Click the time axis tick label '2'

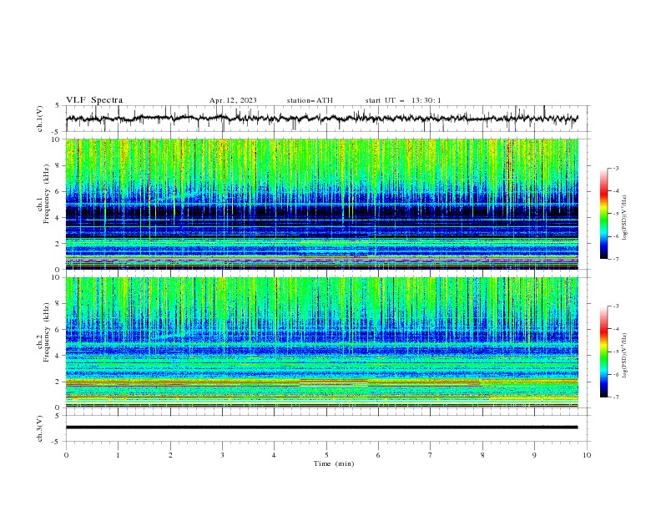pyautogui.click(x=170, y=455)
